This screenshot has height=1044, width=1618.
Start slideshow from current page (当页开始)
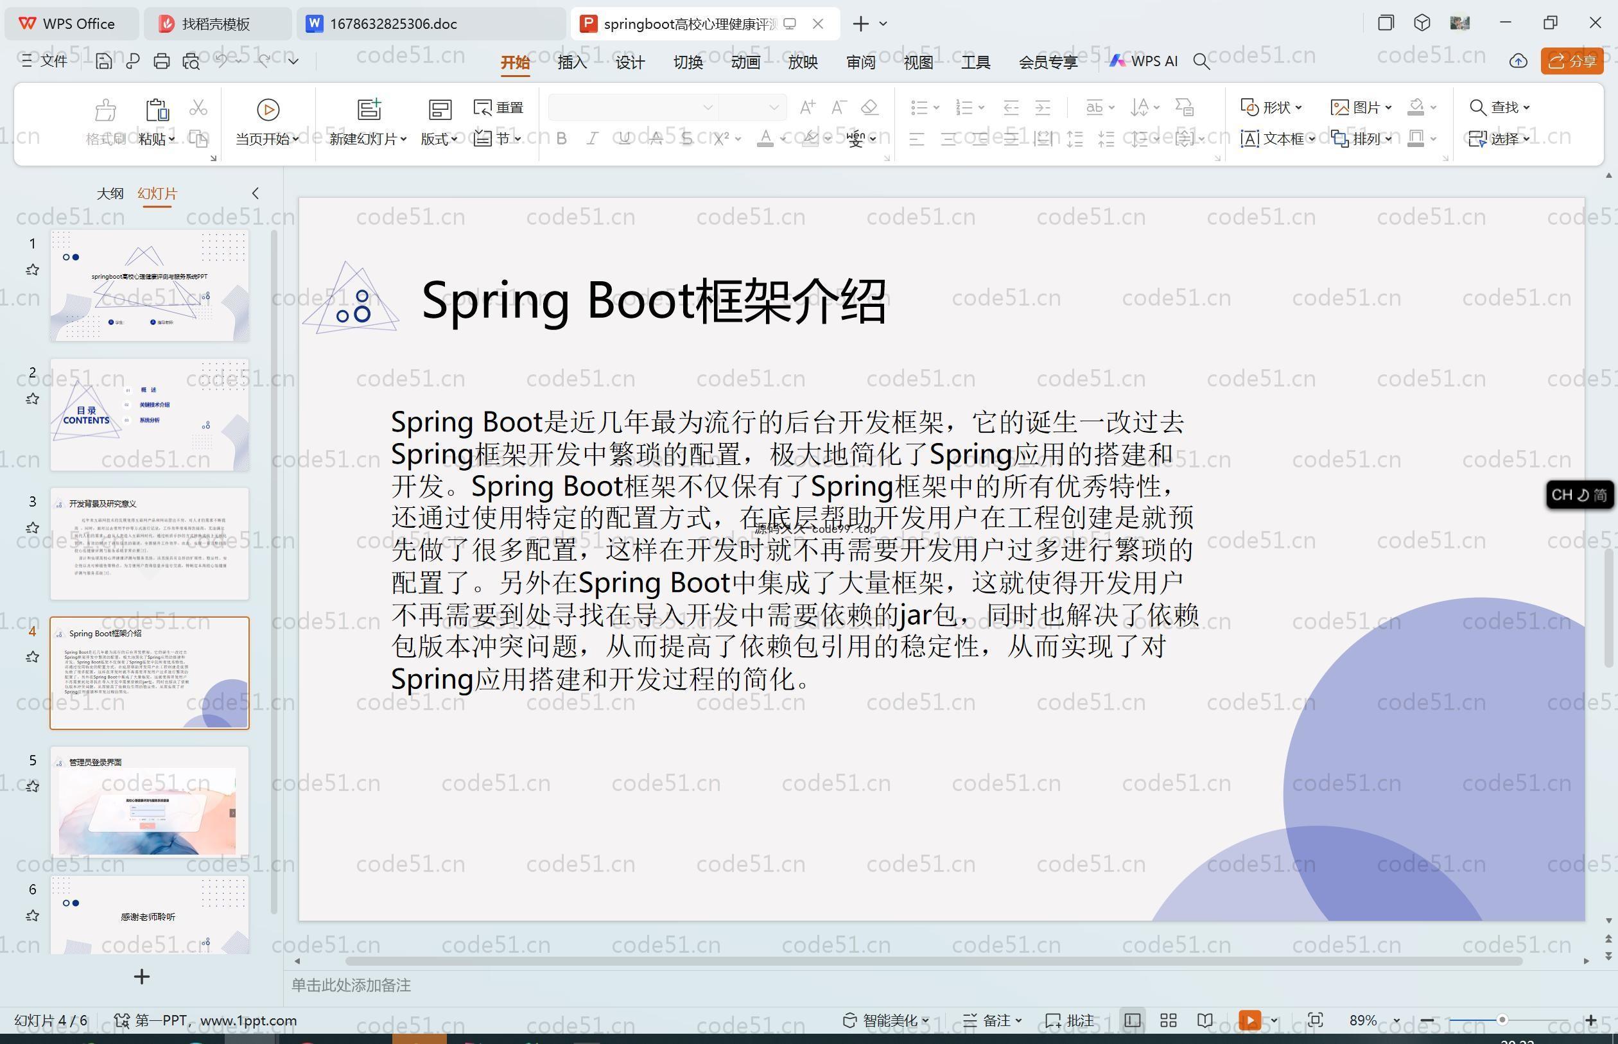pos(267,123)
